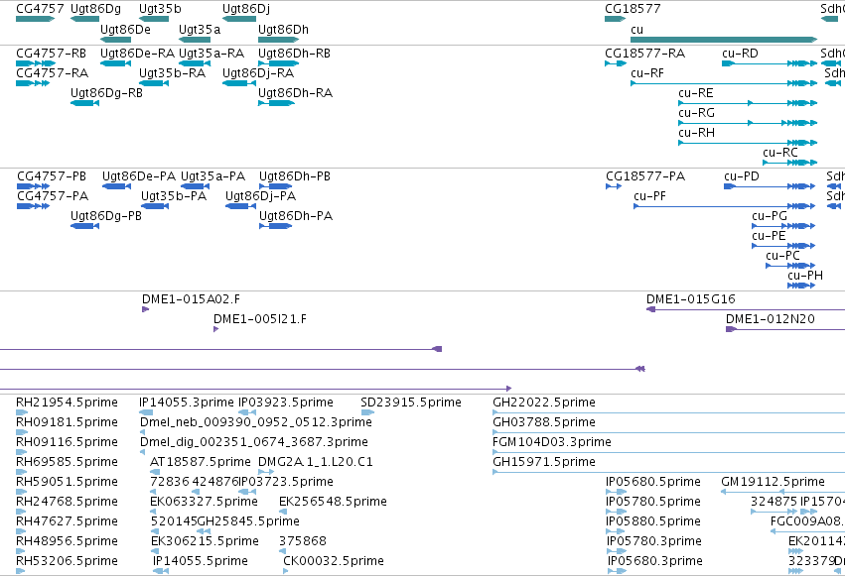Select the EK256548.5prime EST label
Screen dimensions: 845x576
[x=333, y=503]
